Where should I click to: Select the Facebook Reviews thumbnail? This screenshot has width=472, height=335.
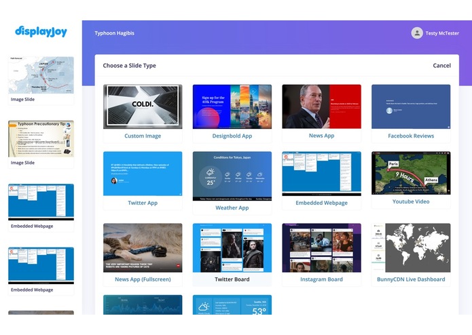pos(411,106)
